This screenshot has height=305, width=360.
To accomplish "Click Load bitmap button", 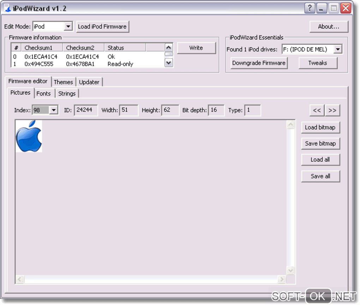I will (320, 127).
